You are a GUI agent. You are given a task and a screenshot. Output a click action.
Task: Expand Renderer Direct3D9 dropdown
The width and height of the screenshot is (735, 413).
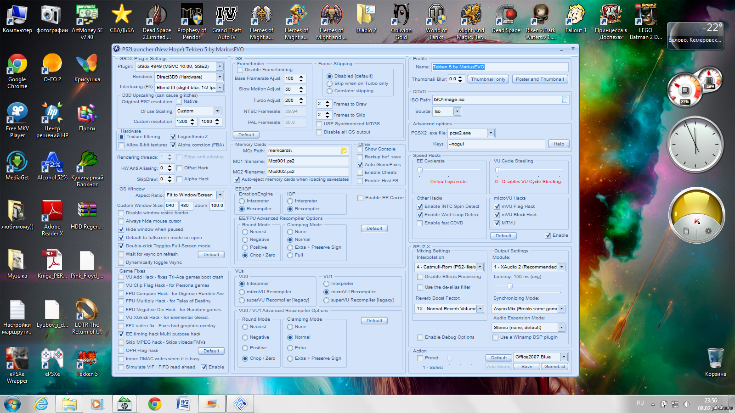pos(220,77)
